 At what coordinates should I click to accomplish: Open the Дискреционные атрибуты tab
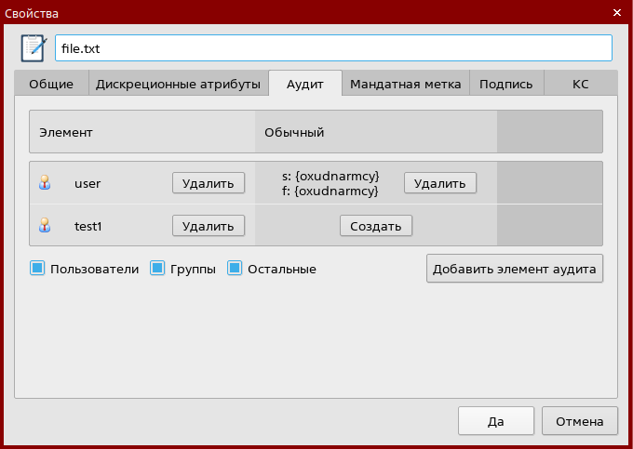click(178, 84)
